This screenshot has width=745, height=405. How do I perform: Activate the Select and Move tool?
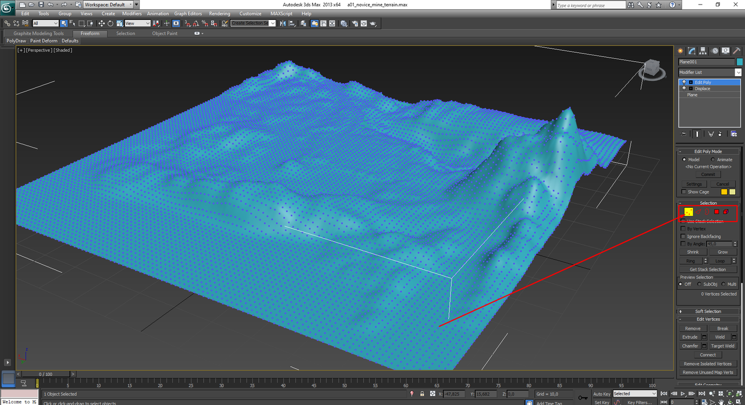click(x=101, y=23)
